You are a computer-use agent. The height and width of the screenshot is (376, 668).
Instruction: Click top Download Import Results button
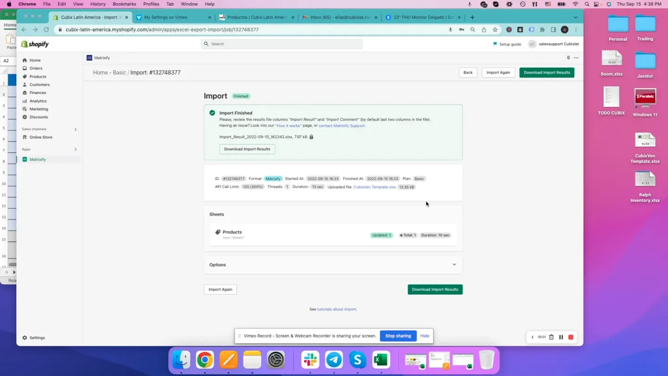547,72
